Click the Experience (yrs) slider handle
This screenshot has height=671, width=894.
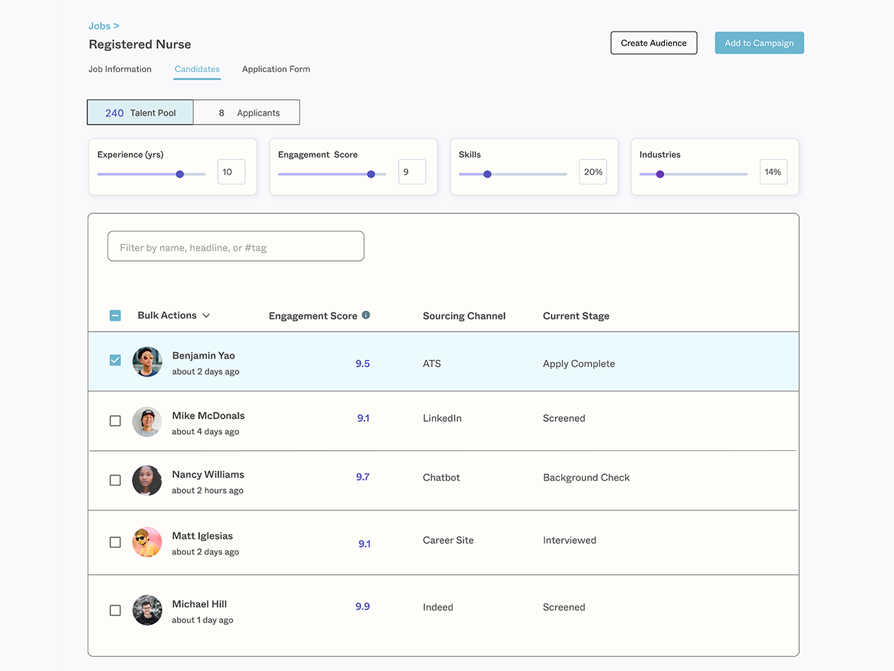pyautogui.click(x=180, y=174)
